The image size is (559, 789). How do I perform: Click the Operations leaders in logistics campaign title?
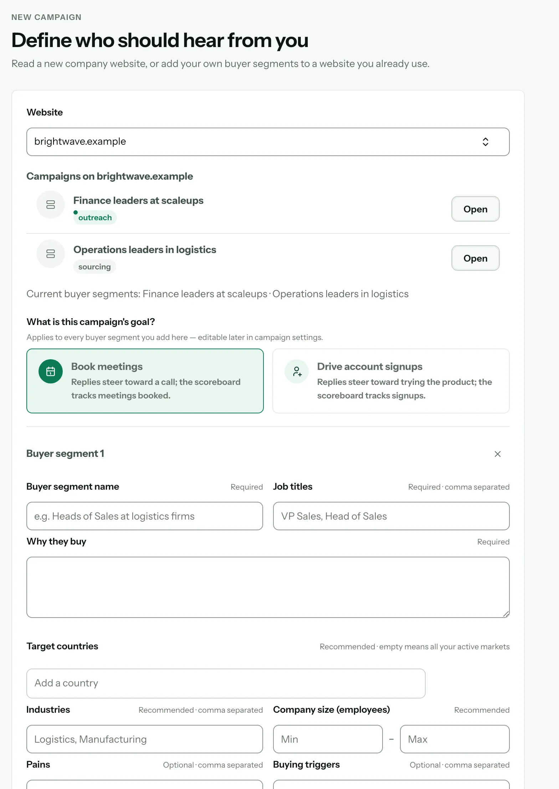pos(145,249)
